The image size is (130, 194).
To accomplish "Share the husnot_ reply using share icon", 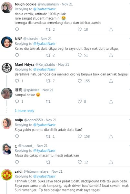I will pyautogui.click(x=111, y=162).
